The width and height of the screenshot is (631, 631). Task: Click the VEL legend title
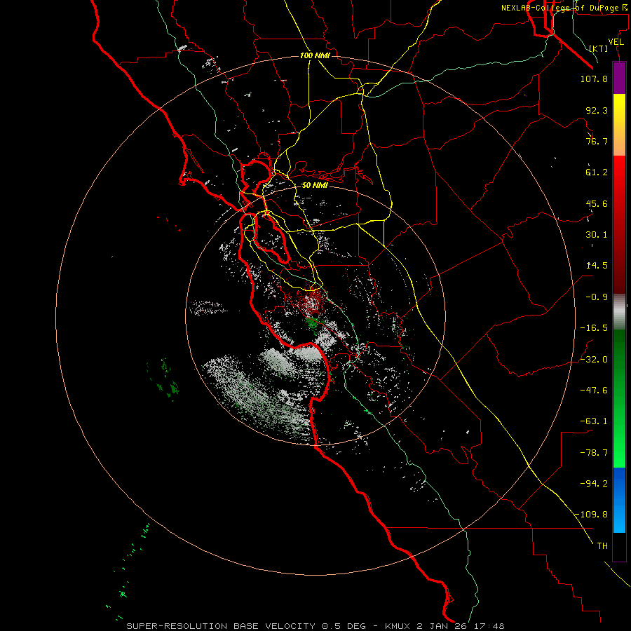click(616, 42)
